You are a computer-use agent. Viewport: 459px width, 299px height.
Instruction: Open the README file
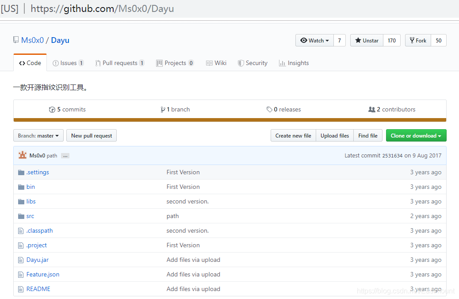(x=38, y=289)
